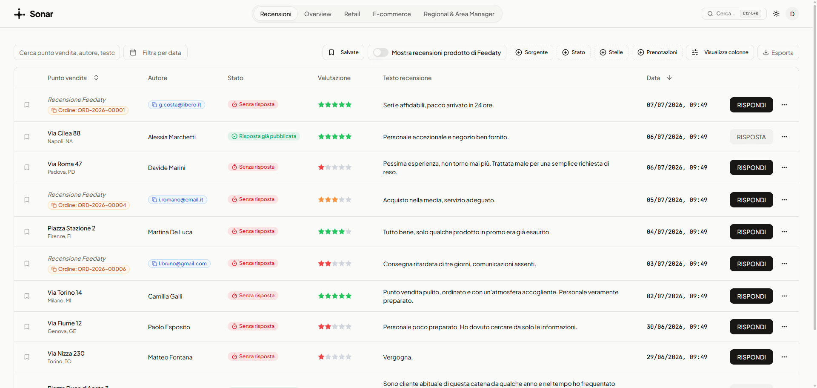Switch to the Overview tab
Image resolution: width=817 pixels, height=388 pixels.
pos(317,14)
